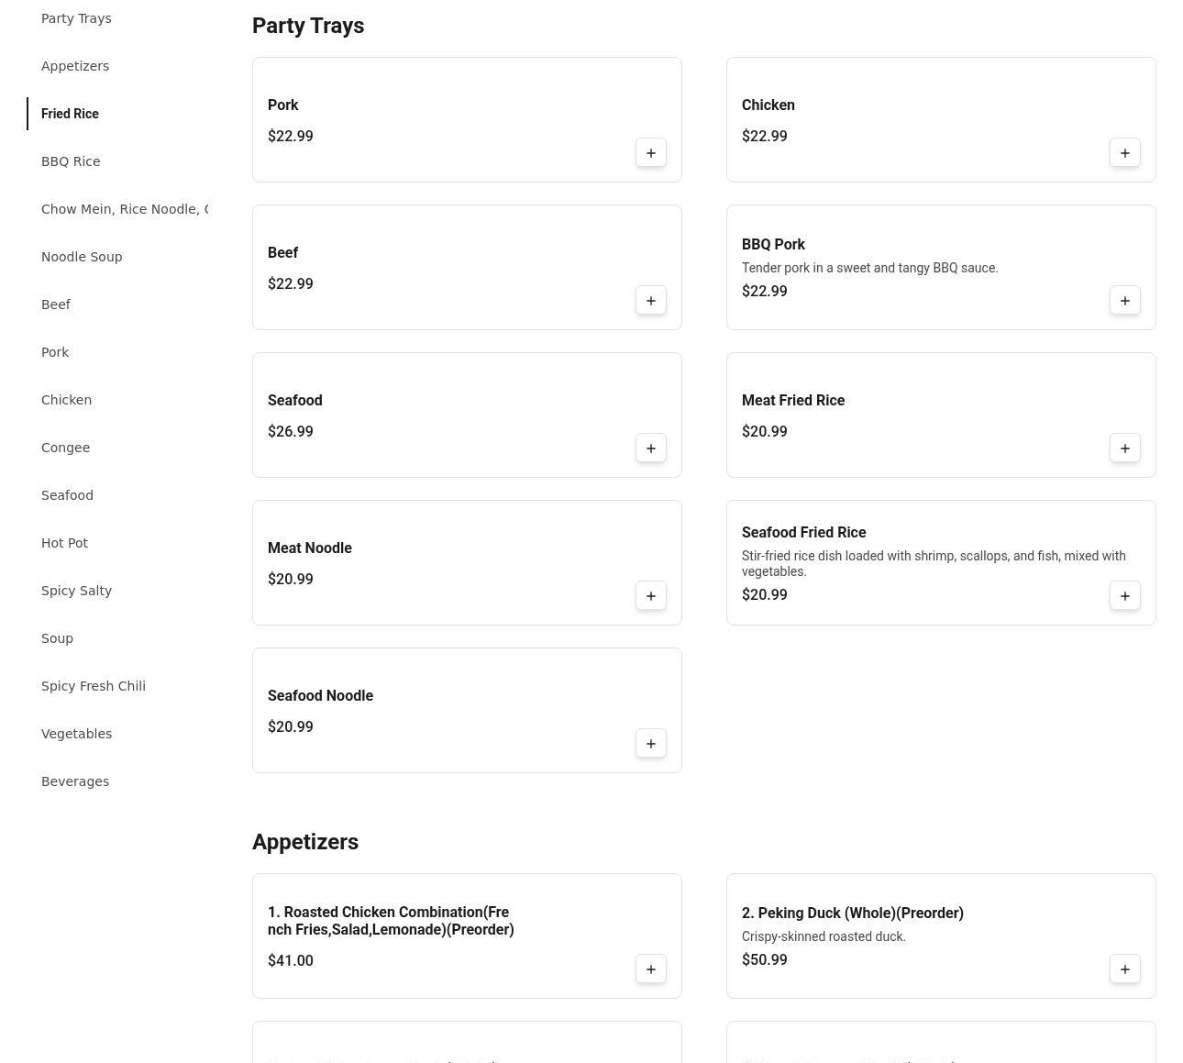
Task: Select Soup category in sidebar
Action: (57, 638)
